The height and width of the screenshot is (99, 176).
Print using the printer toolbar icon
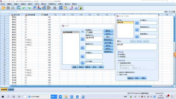[13, 8]
